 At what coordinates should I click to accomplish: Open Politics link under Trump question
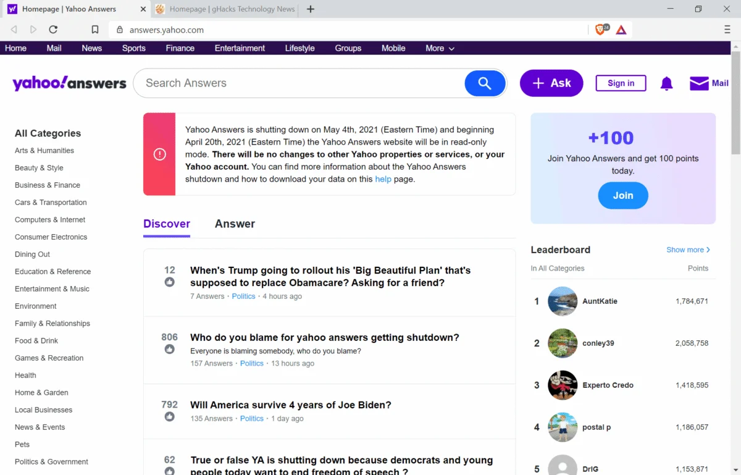tap(243, 296)
